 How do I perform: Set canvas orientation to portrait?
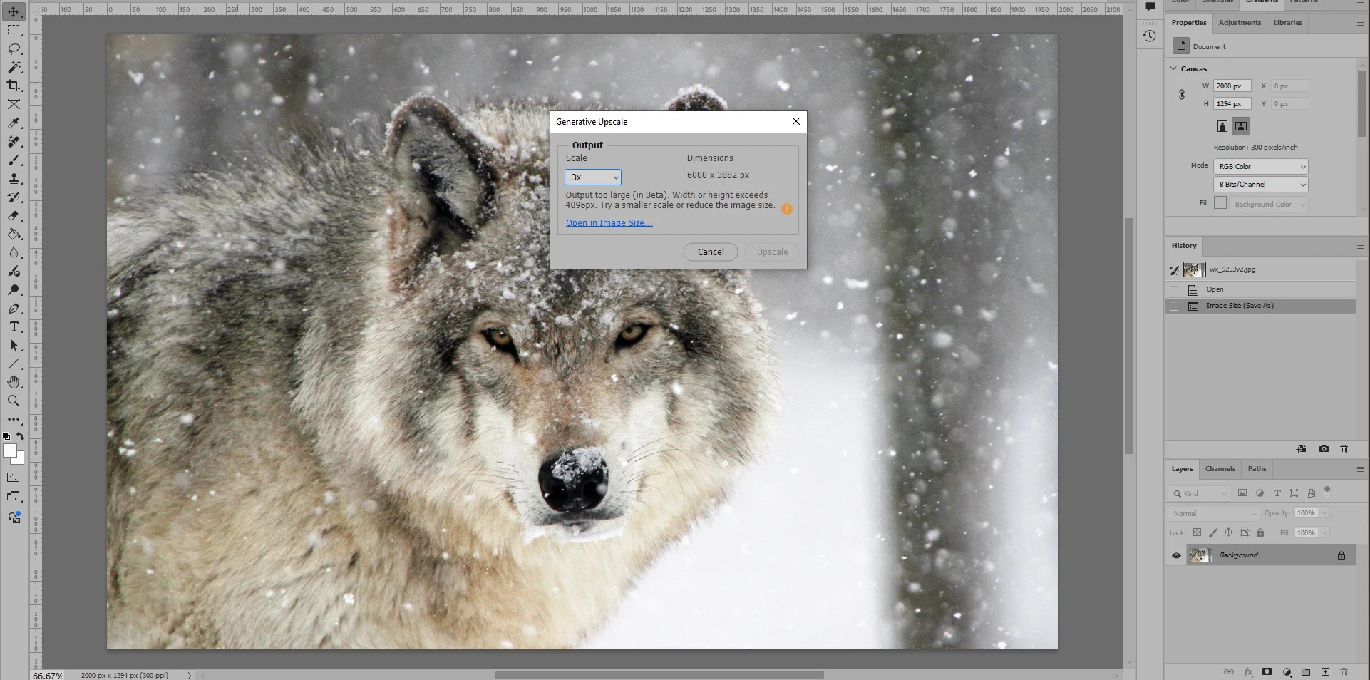pos(1222,126)
